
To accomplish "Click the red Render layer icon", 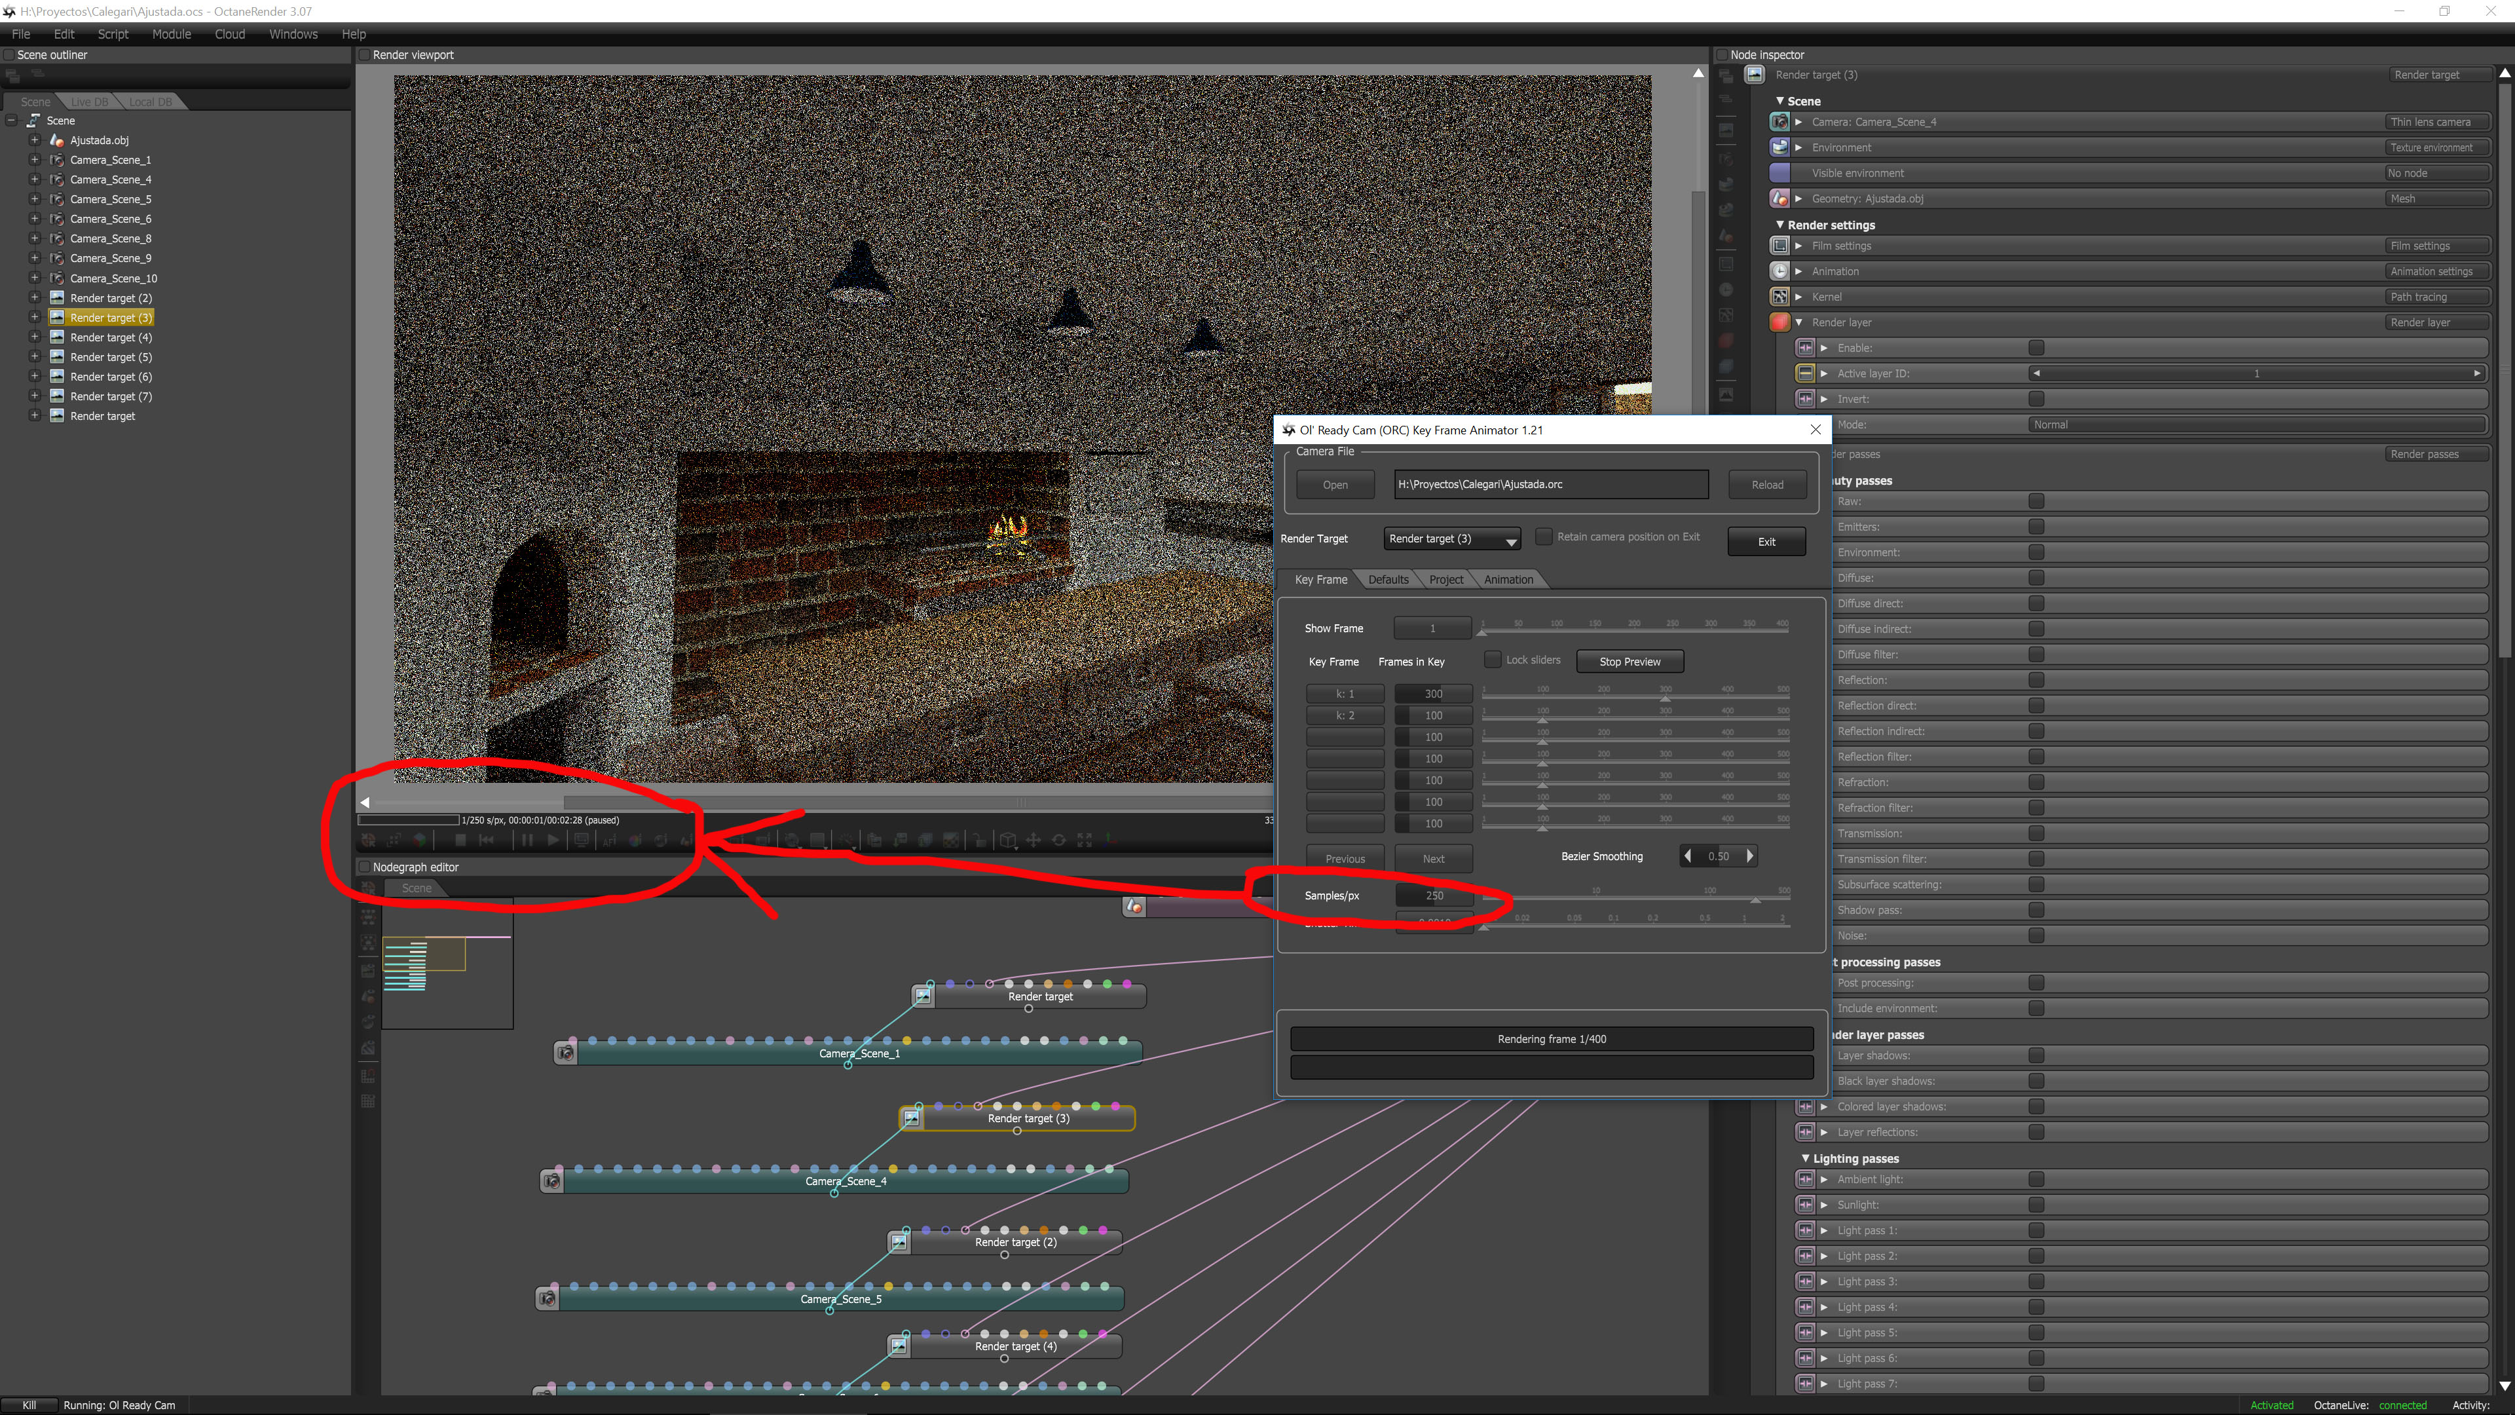I will coord(1780,322).
